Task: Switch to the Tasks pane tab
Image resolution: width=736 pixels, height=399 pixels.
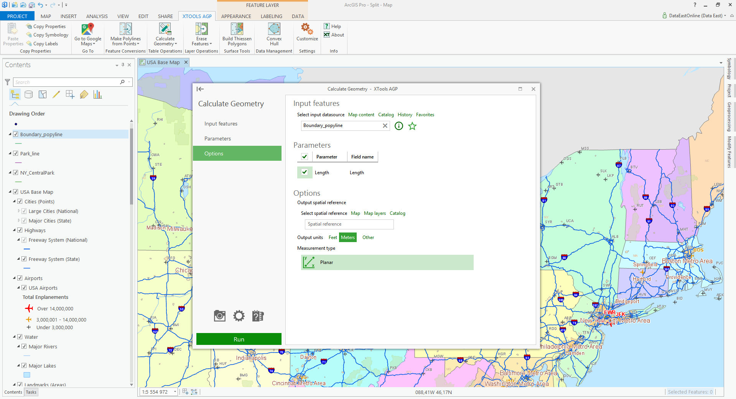Action: tap(31, 392)
